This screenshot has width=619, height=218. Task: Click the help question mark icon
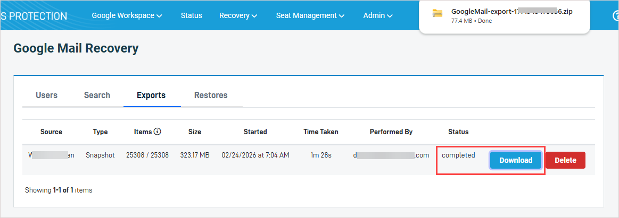[x=615, y=15]
